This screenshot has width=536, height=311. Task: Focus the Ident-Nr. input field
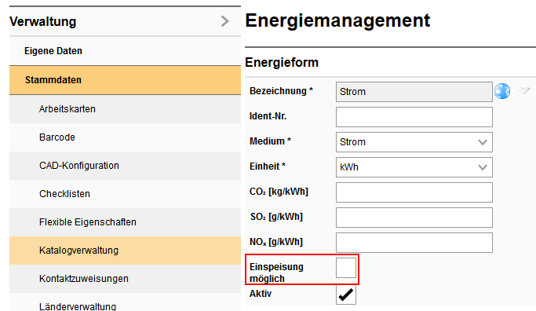[414, 117]
